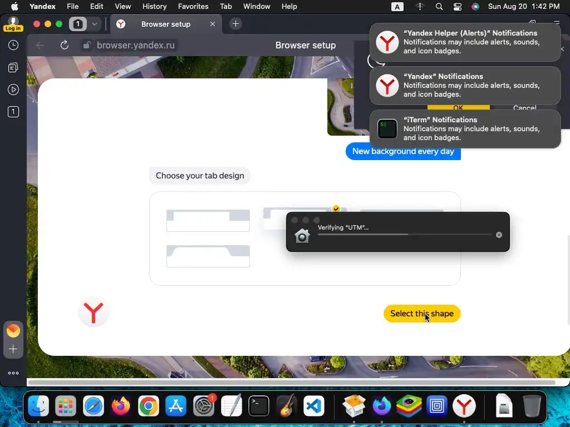Open the Help menu
The width and height of the screenshot is (570, 427).
coord(289,7)
